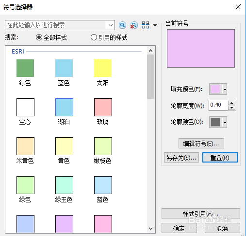
Task: Click the current symbol preview box
Action: click(201, 48)
